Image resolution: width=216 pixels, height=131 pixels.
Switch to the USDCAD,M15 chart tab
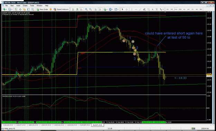[x=59, y=125]
